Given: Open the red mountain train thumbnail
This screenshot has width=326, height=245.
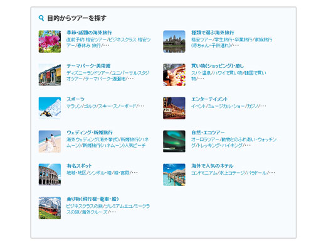Looking at the screenshot, I should click(x=50, y=208).
